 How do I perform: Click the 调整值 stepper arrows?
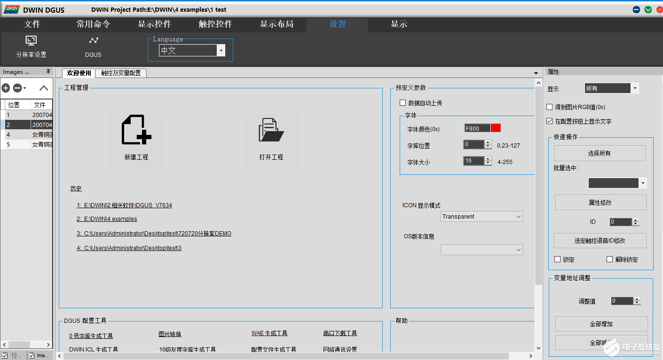(637, 301)
